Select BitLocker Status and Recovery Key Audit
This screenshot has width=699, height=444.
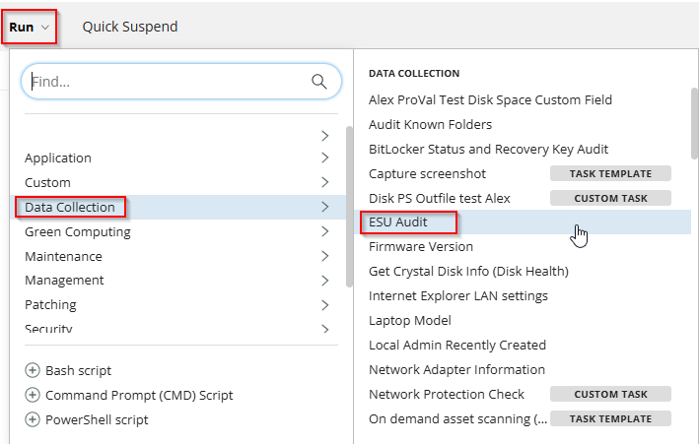(x=488, y=150)
